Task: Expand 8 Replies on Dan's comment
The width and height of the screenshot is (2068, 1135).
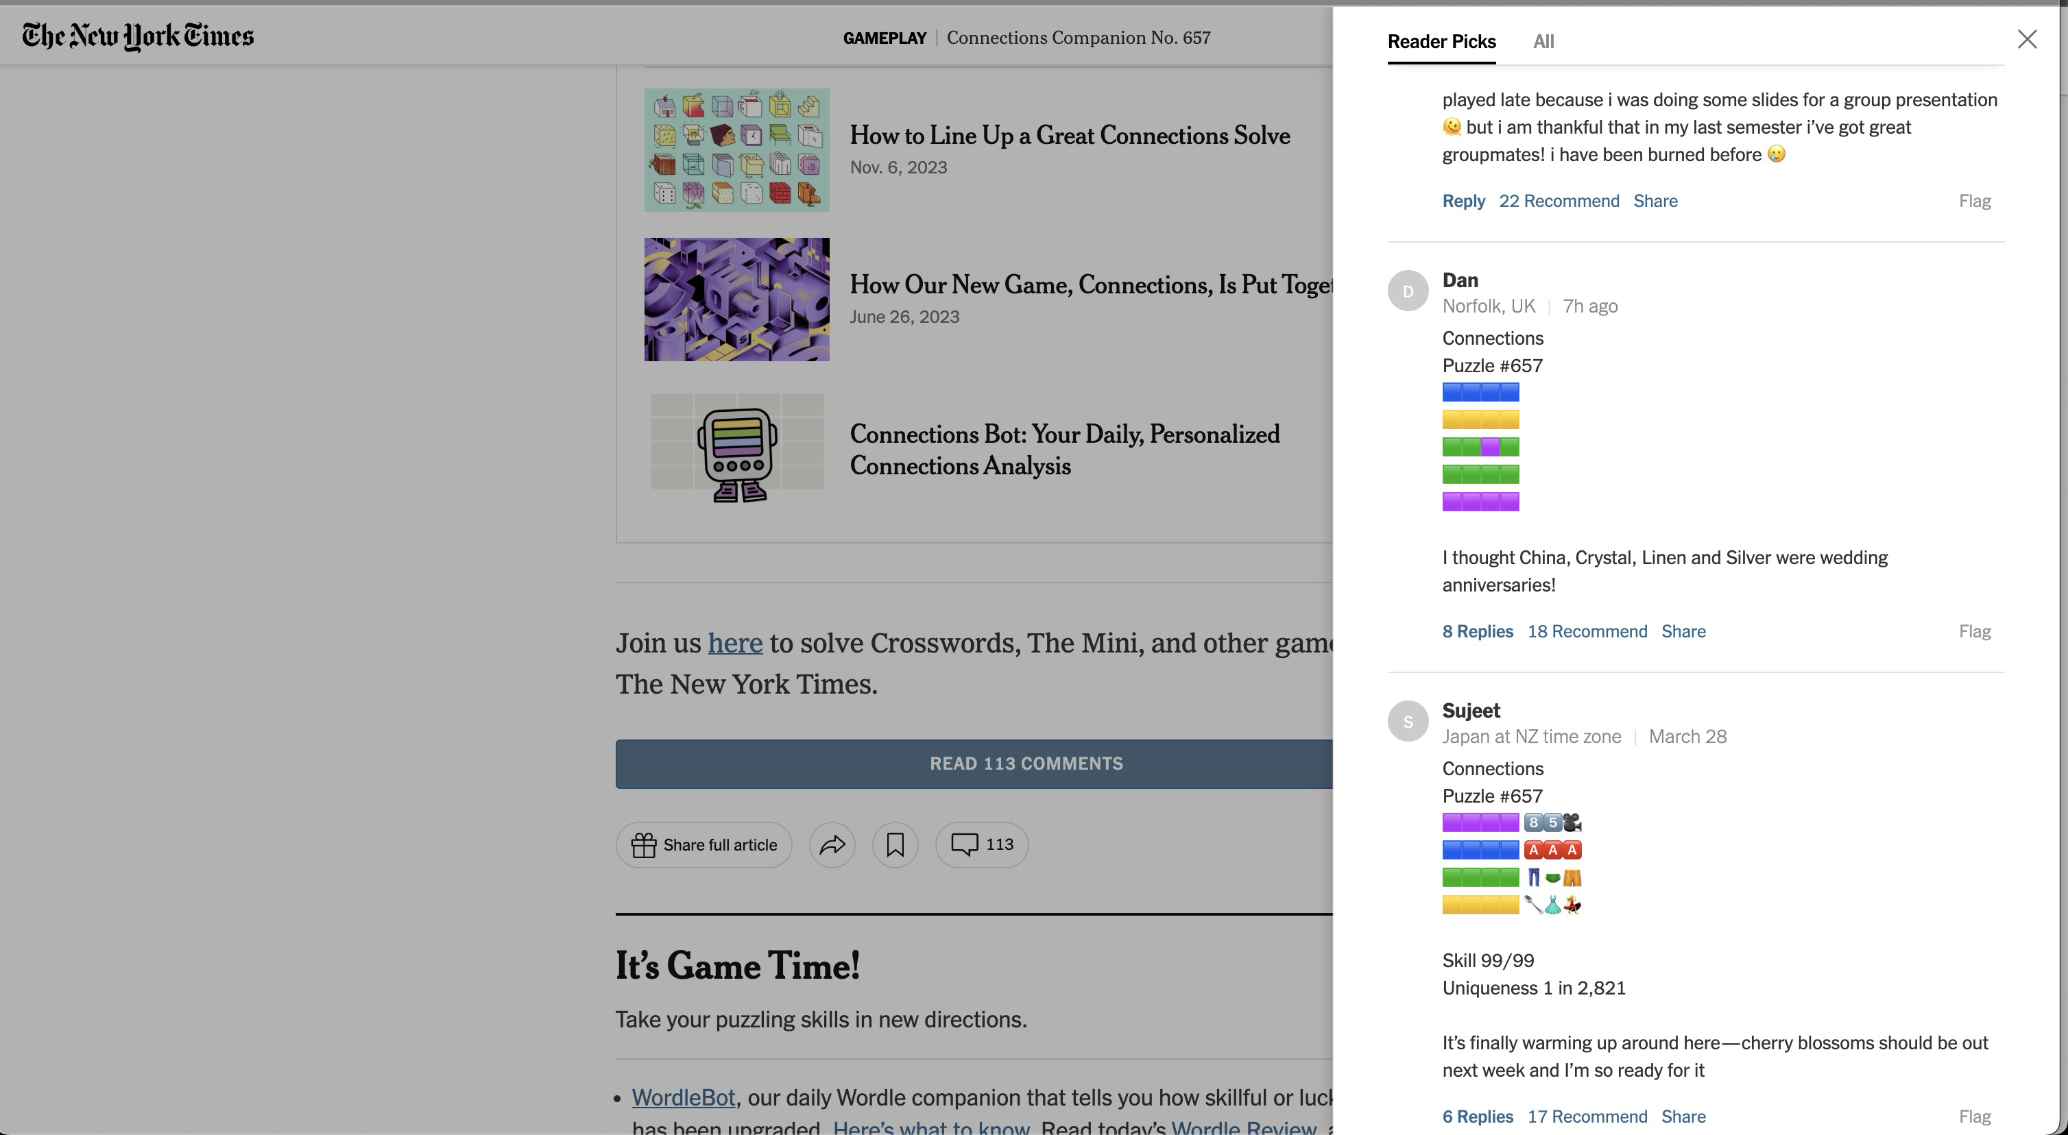Action: (1478, 631)
